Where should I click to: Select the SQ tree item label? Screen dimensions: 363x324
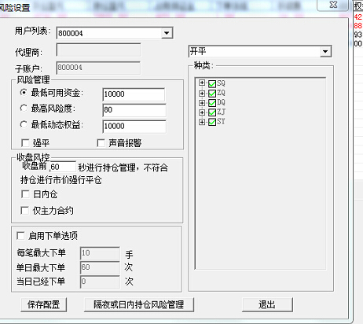221,83
